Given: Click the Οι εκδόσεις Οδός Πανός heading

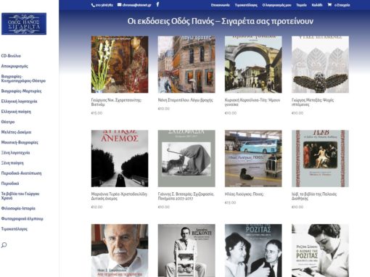Looking at the screenshot, I should click(x=221, y=21).
